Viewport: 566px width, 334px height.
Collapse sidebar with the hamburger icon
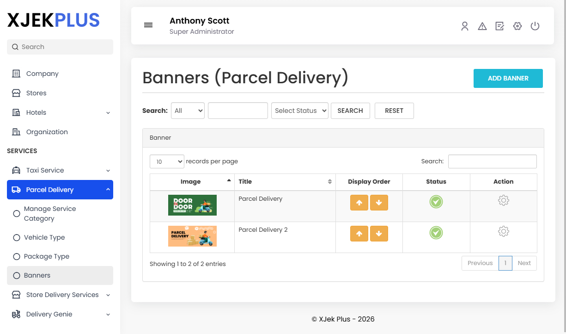pos(148,25)
